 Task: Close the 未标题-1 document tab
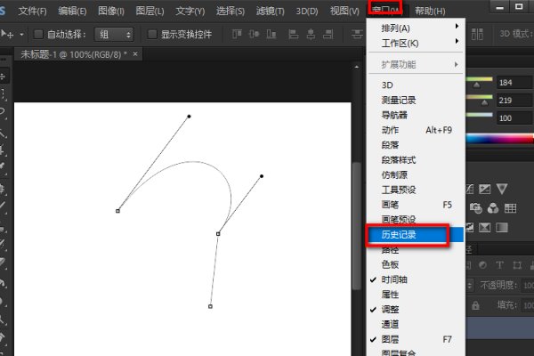(135, 53)
